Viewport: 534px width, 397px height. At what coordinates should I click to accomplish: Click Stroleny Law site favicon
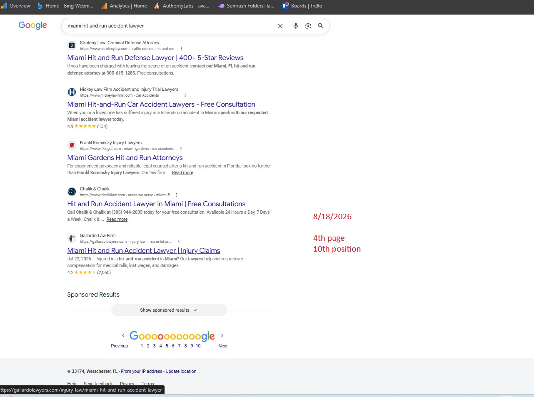pyautogui.click(x=72, y=45)
